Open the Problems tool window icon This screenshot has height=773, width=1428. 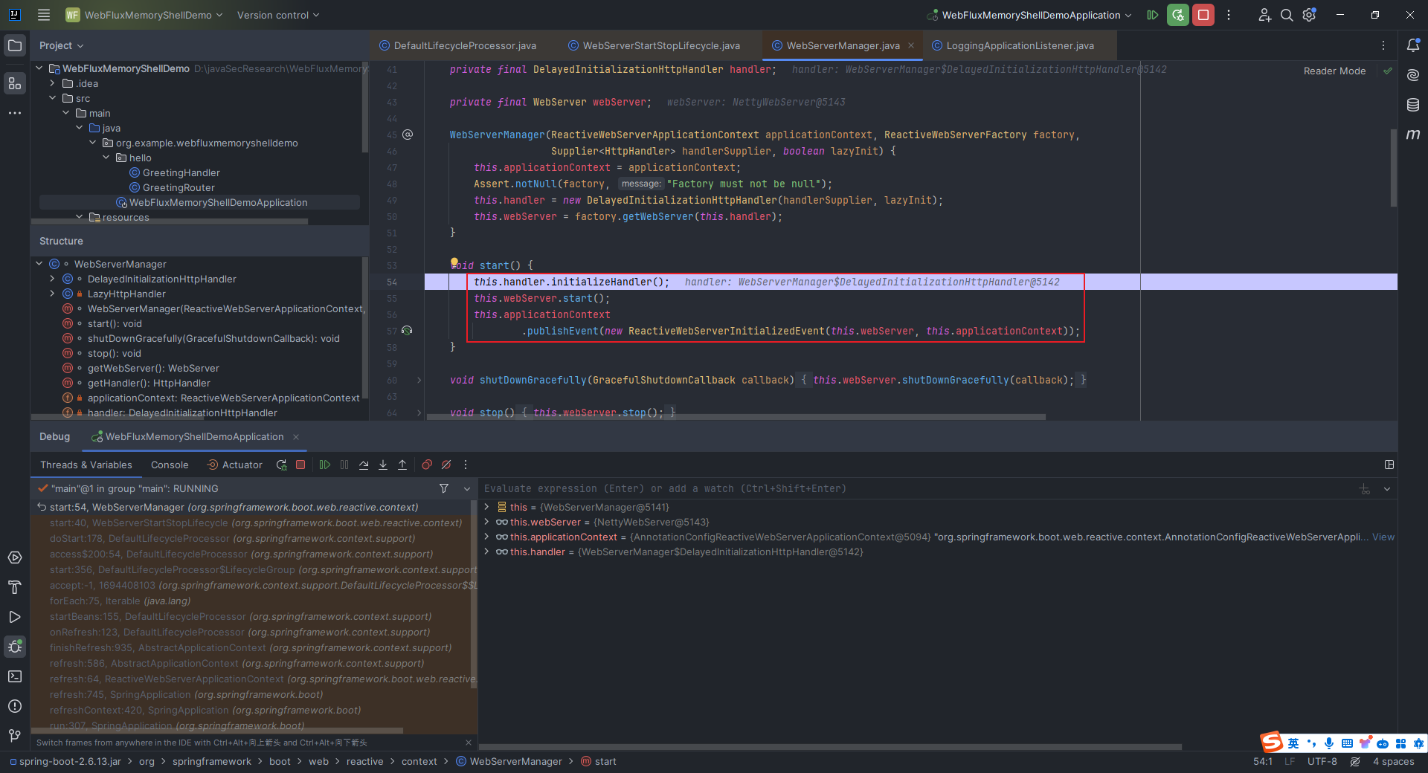tap(15, 706)
